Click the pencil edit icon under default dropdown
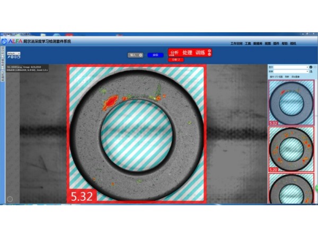The width and height of the screenshot is (318, 238). (x=9, y=57)
